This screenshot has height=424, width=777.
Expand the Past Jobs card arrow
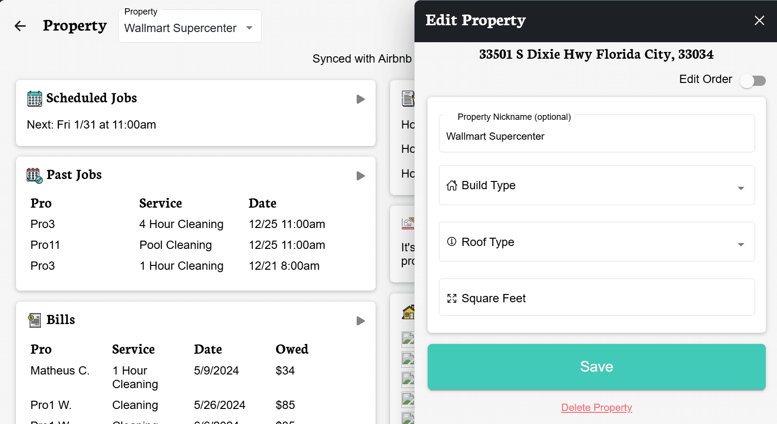click(x=361, y=176)
